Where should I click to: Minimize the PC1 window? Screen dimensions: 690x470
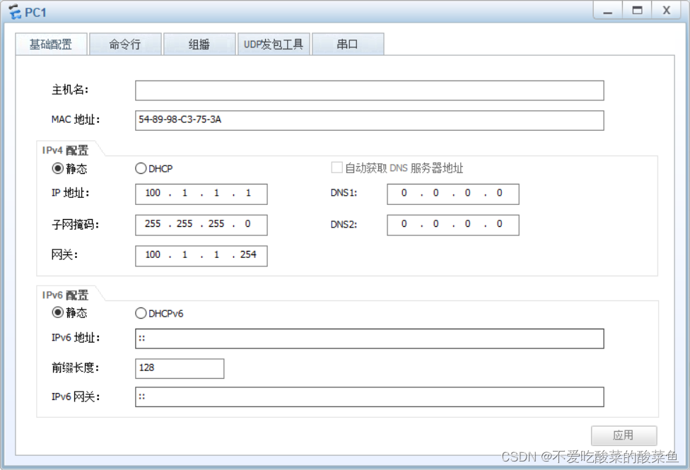tap(608, 11)
